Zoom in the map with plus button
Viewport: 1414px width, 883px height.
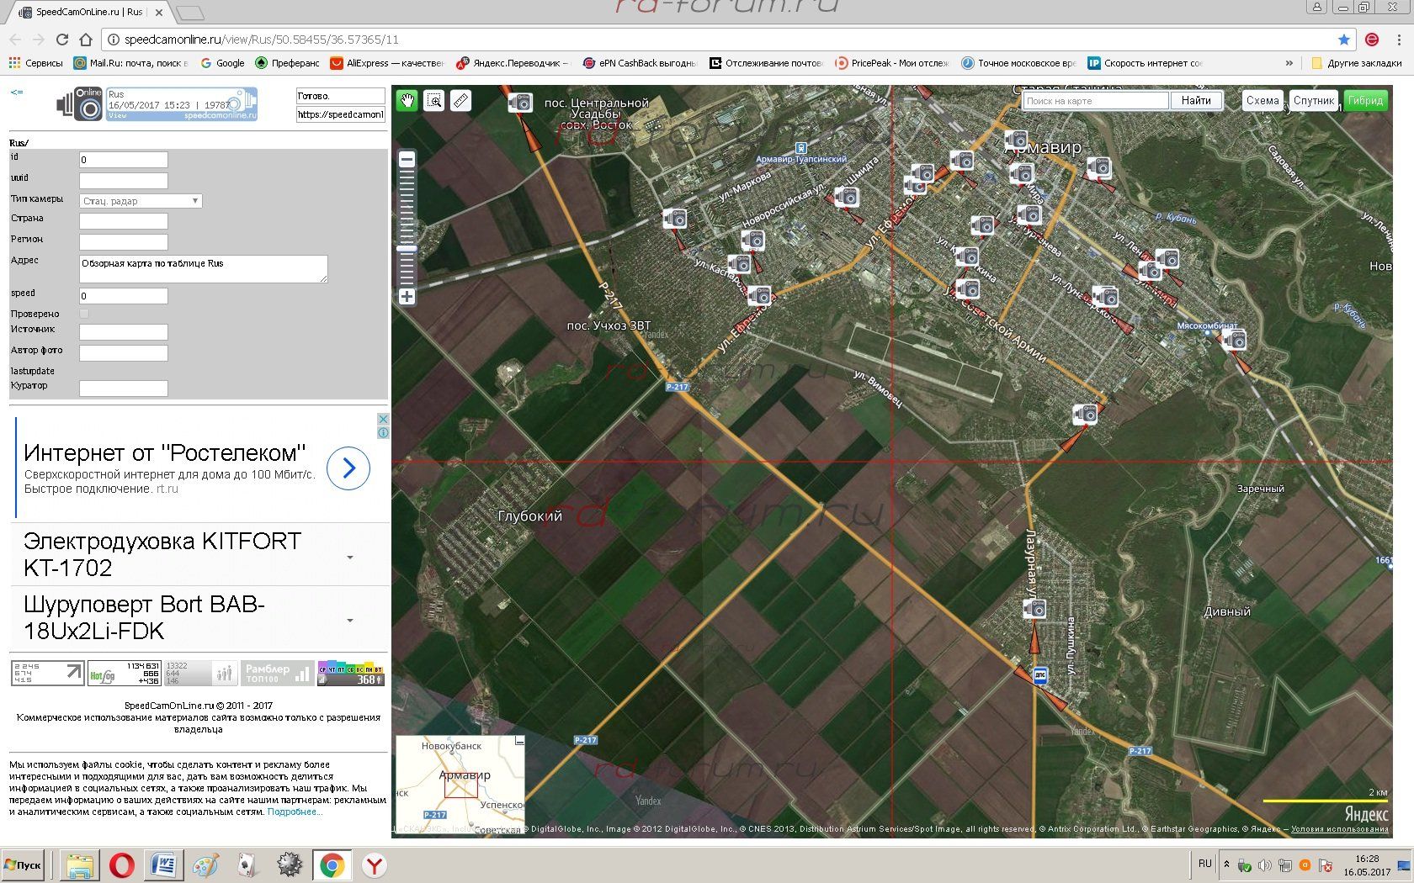(x=407, y=296)
